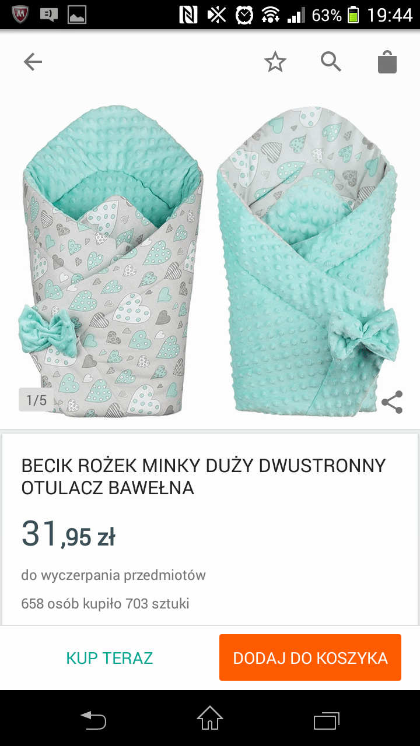
Task: Tap the Android home navigation button
Action: [x=210, y=718]
